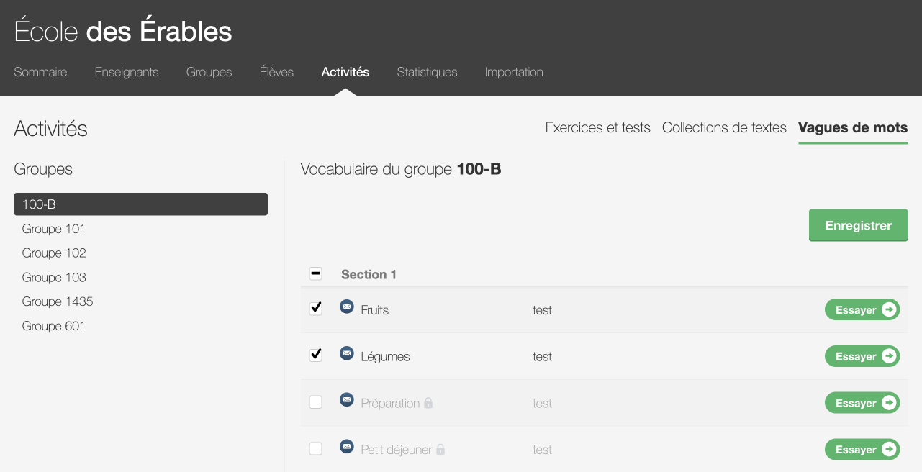The width and height of the screenshot is (922, 472).
Task: Select Groupe 1435 in groups list
Action: point(58,301)
